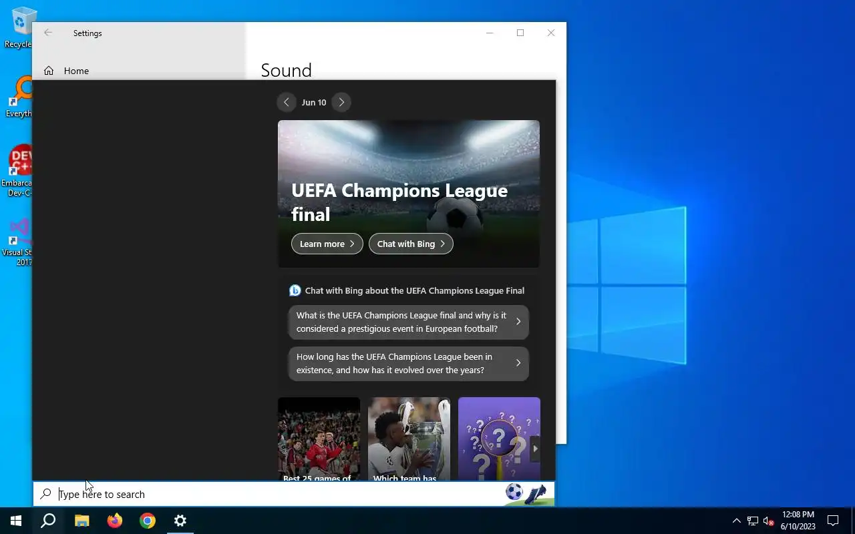The height and width of the screenshot is (534, 855).
Task: Select the Embarcadero Dev-C++ desktop shortcut
Action: point(18,170)
